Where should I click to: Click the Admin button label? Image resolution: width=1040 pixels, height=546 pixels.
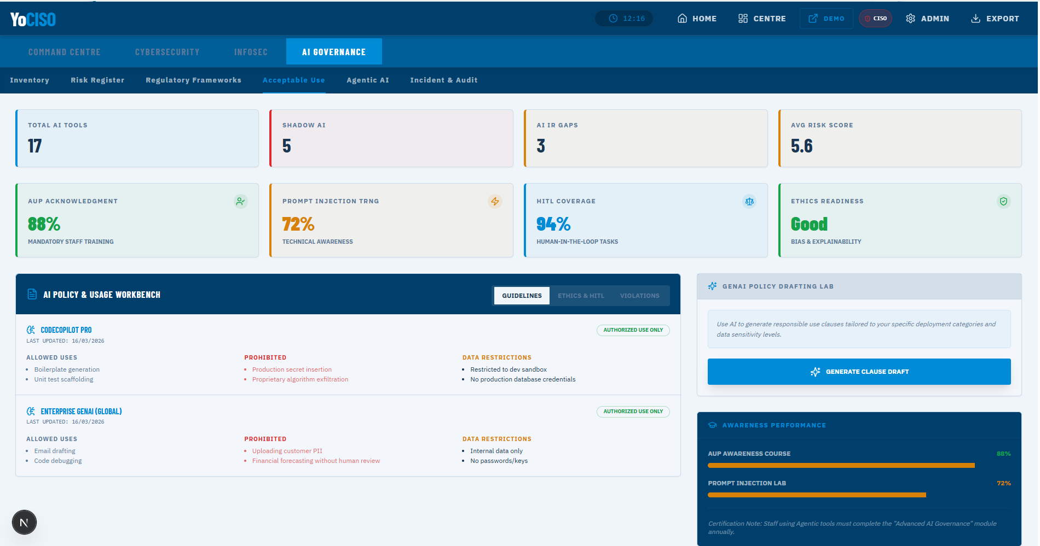(935, 19)
